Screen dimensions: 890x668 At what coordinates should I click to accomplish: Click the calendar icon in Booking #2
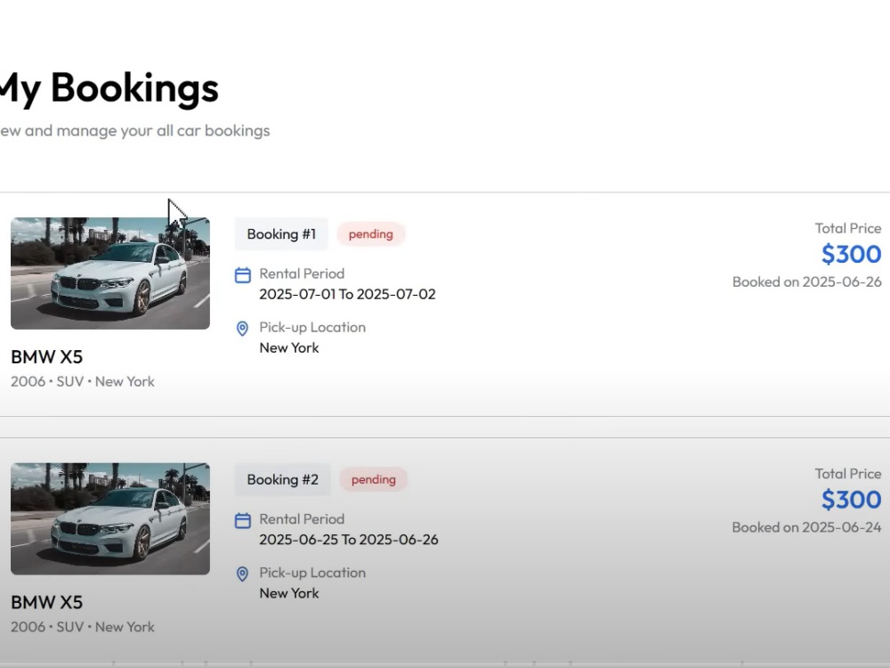[x=243, y=521]
